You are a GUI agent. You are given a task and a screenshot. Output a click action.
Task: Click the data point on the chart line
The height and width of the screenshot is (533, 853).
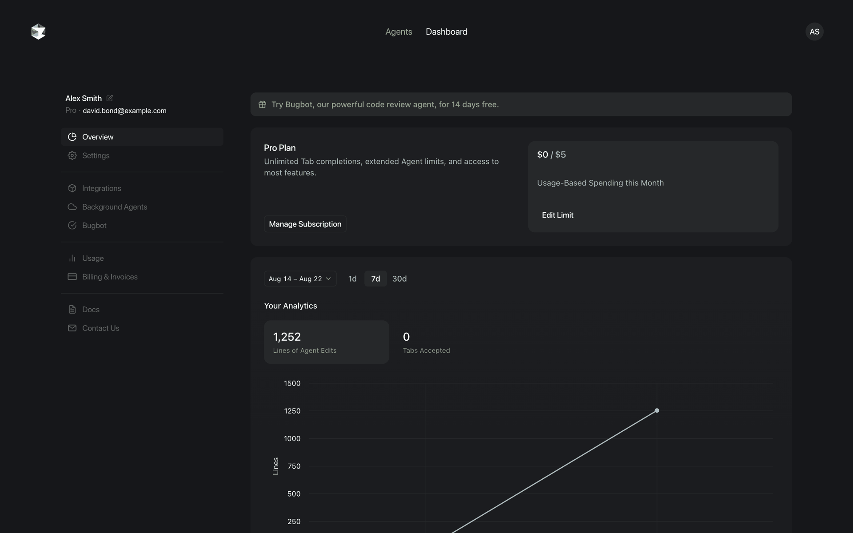(x=657, y=411)
